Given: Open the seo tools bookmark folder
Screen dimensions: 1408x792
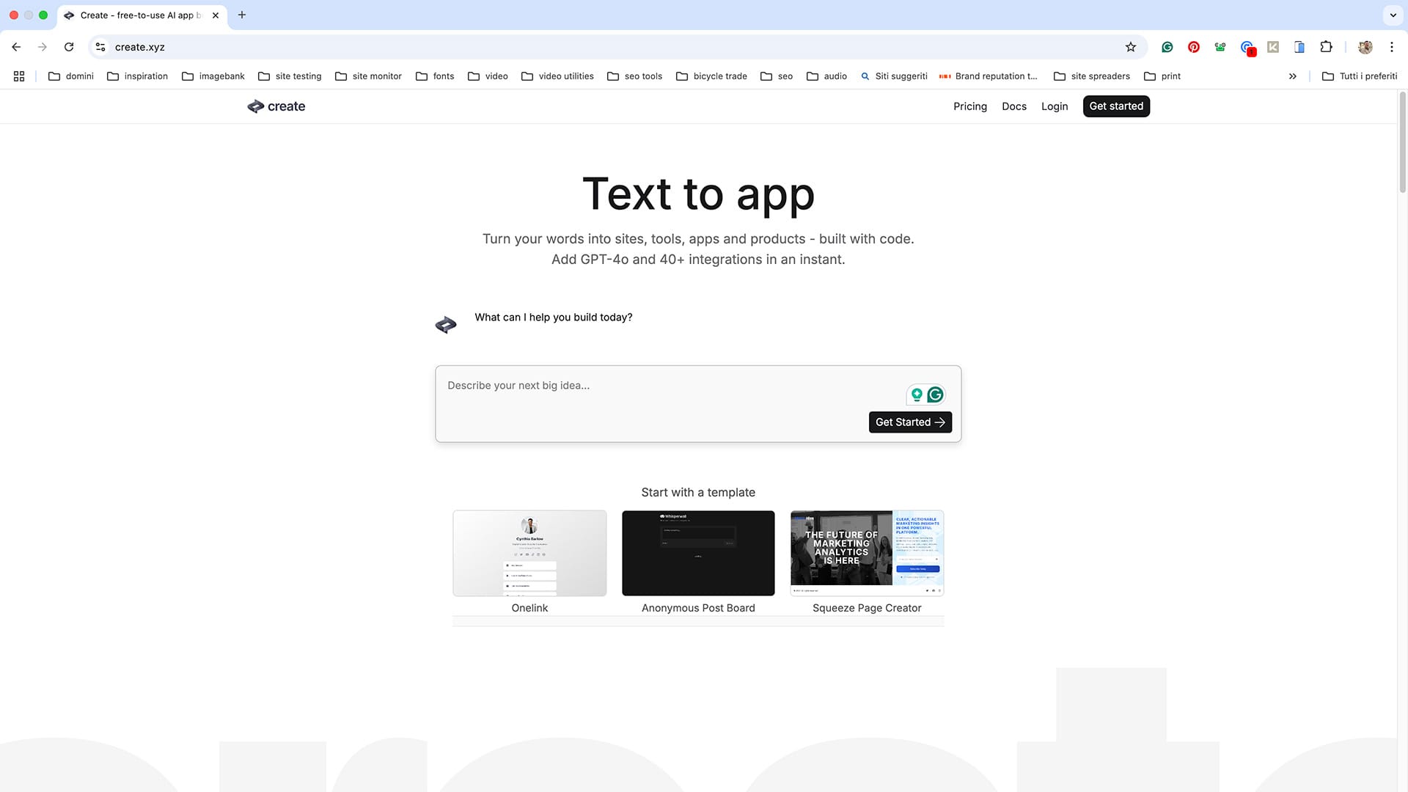Looking at the screenshot, I should pyautogui.click(x=634, y=76).
